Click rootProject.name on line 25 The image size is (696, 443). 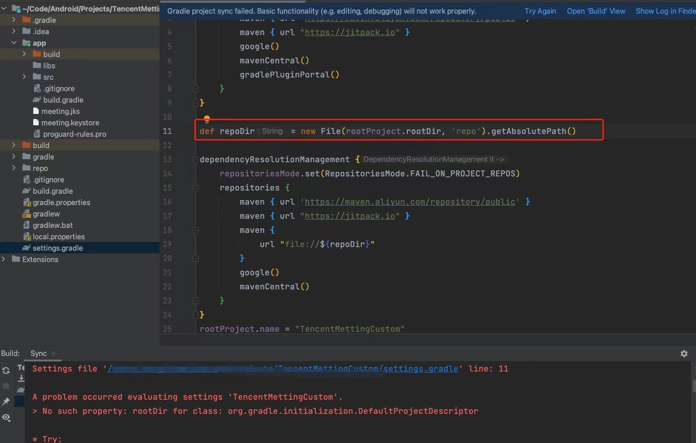point(239,329)
